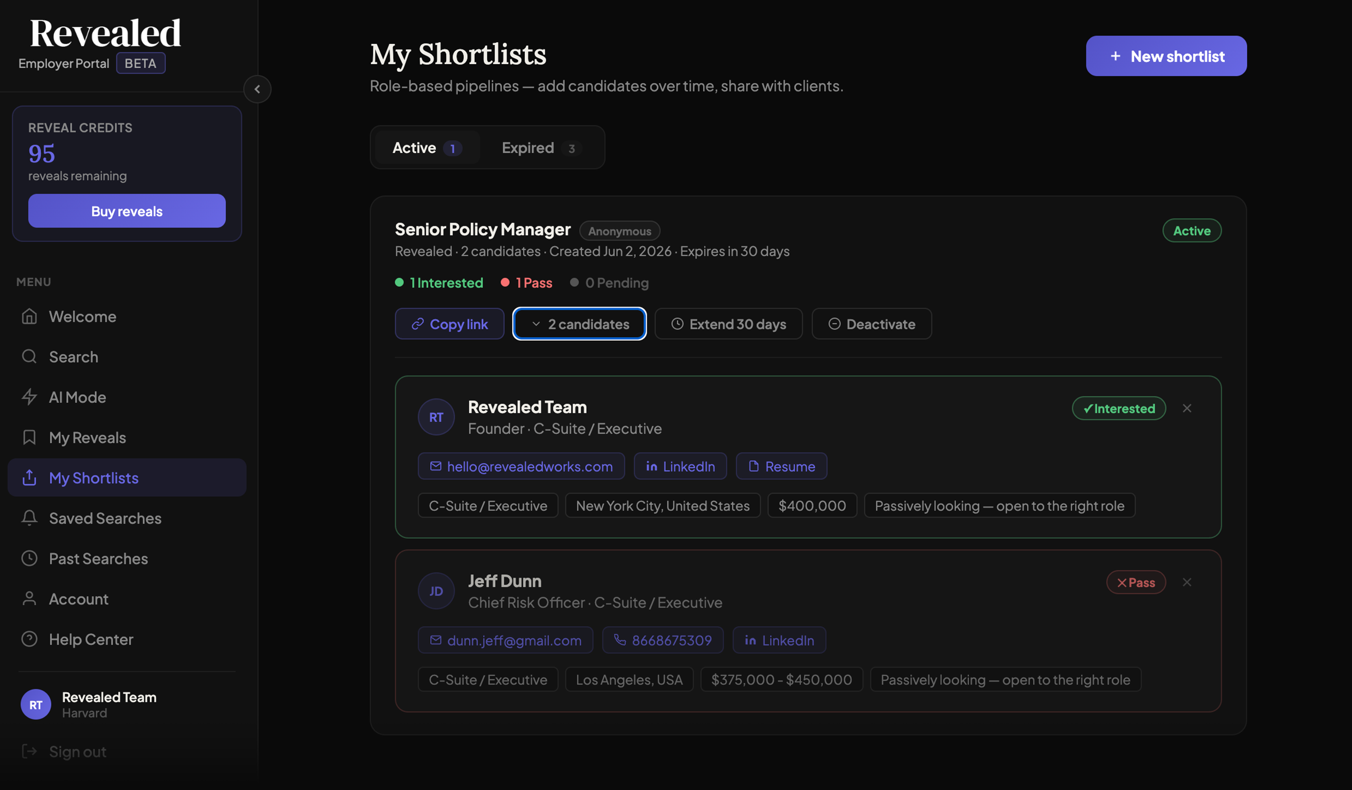Deactivate the Senior Policy Manager shortlist

coord(872,324)
